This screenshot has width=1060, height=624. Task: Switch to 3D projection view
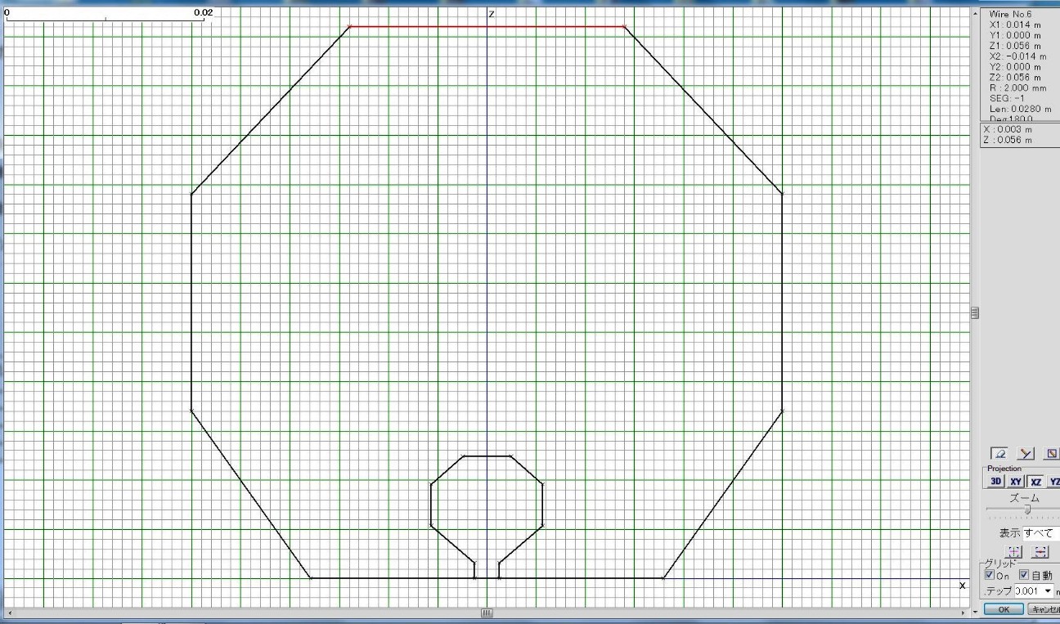(995, 482)
